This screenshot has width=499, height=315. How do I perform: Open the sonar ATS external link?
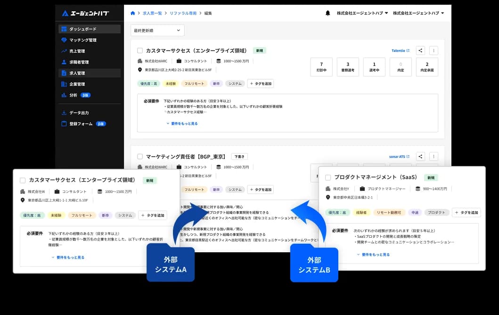pos(399,157)
